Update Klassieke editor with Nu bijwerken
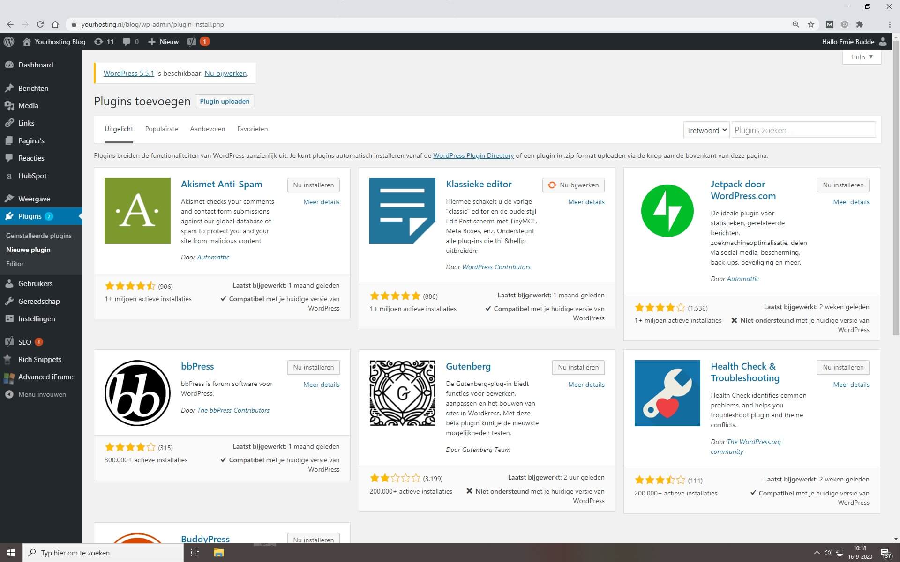 point(573,185)
